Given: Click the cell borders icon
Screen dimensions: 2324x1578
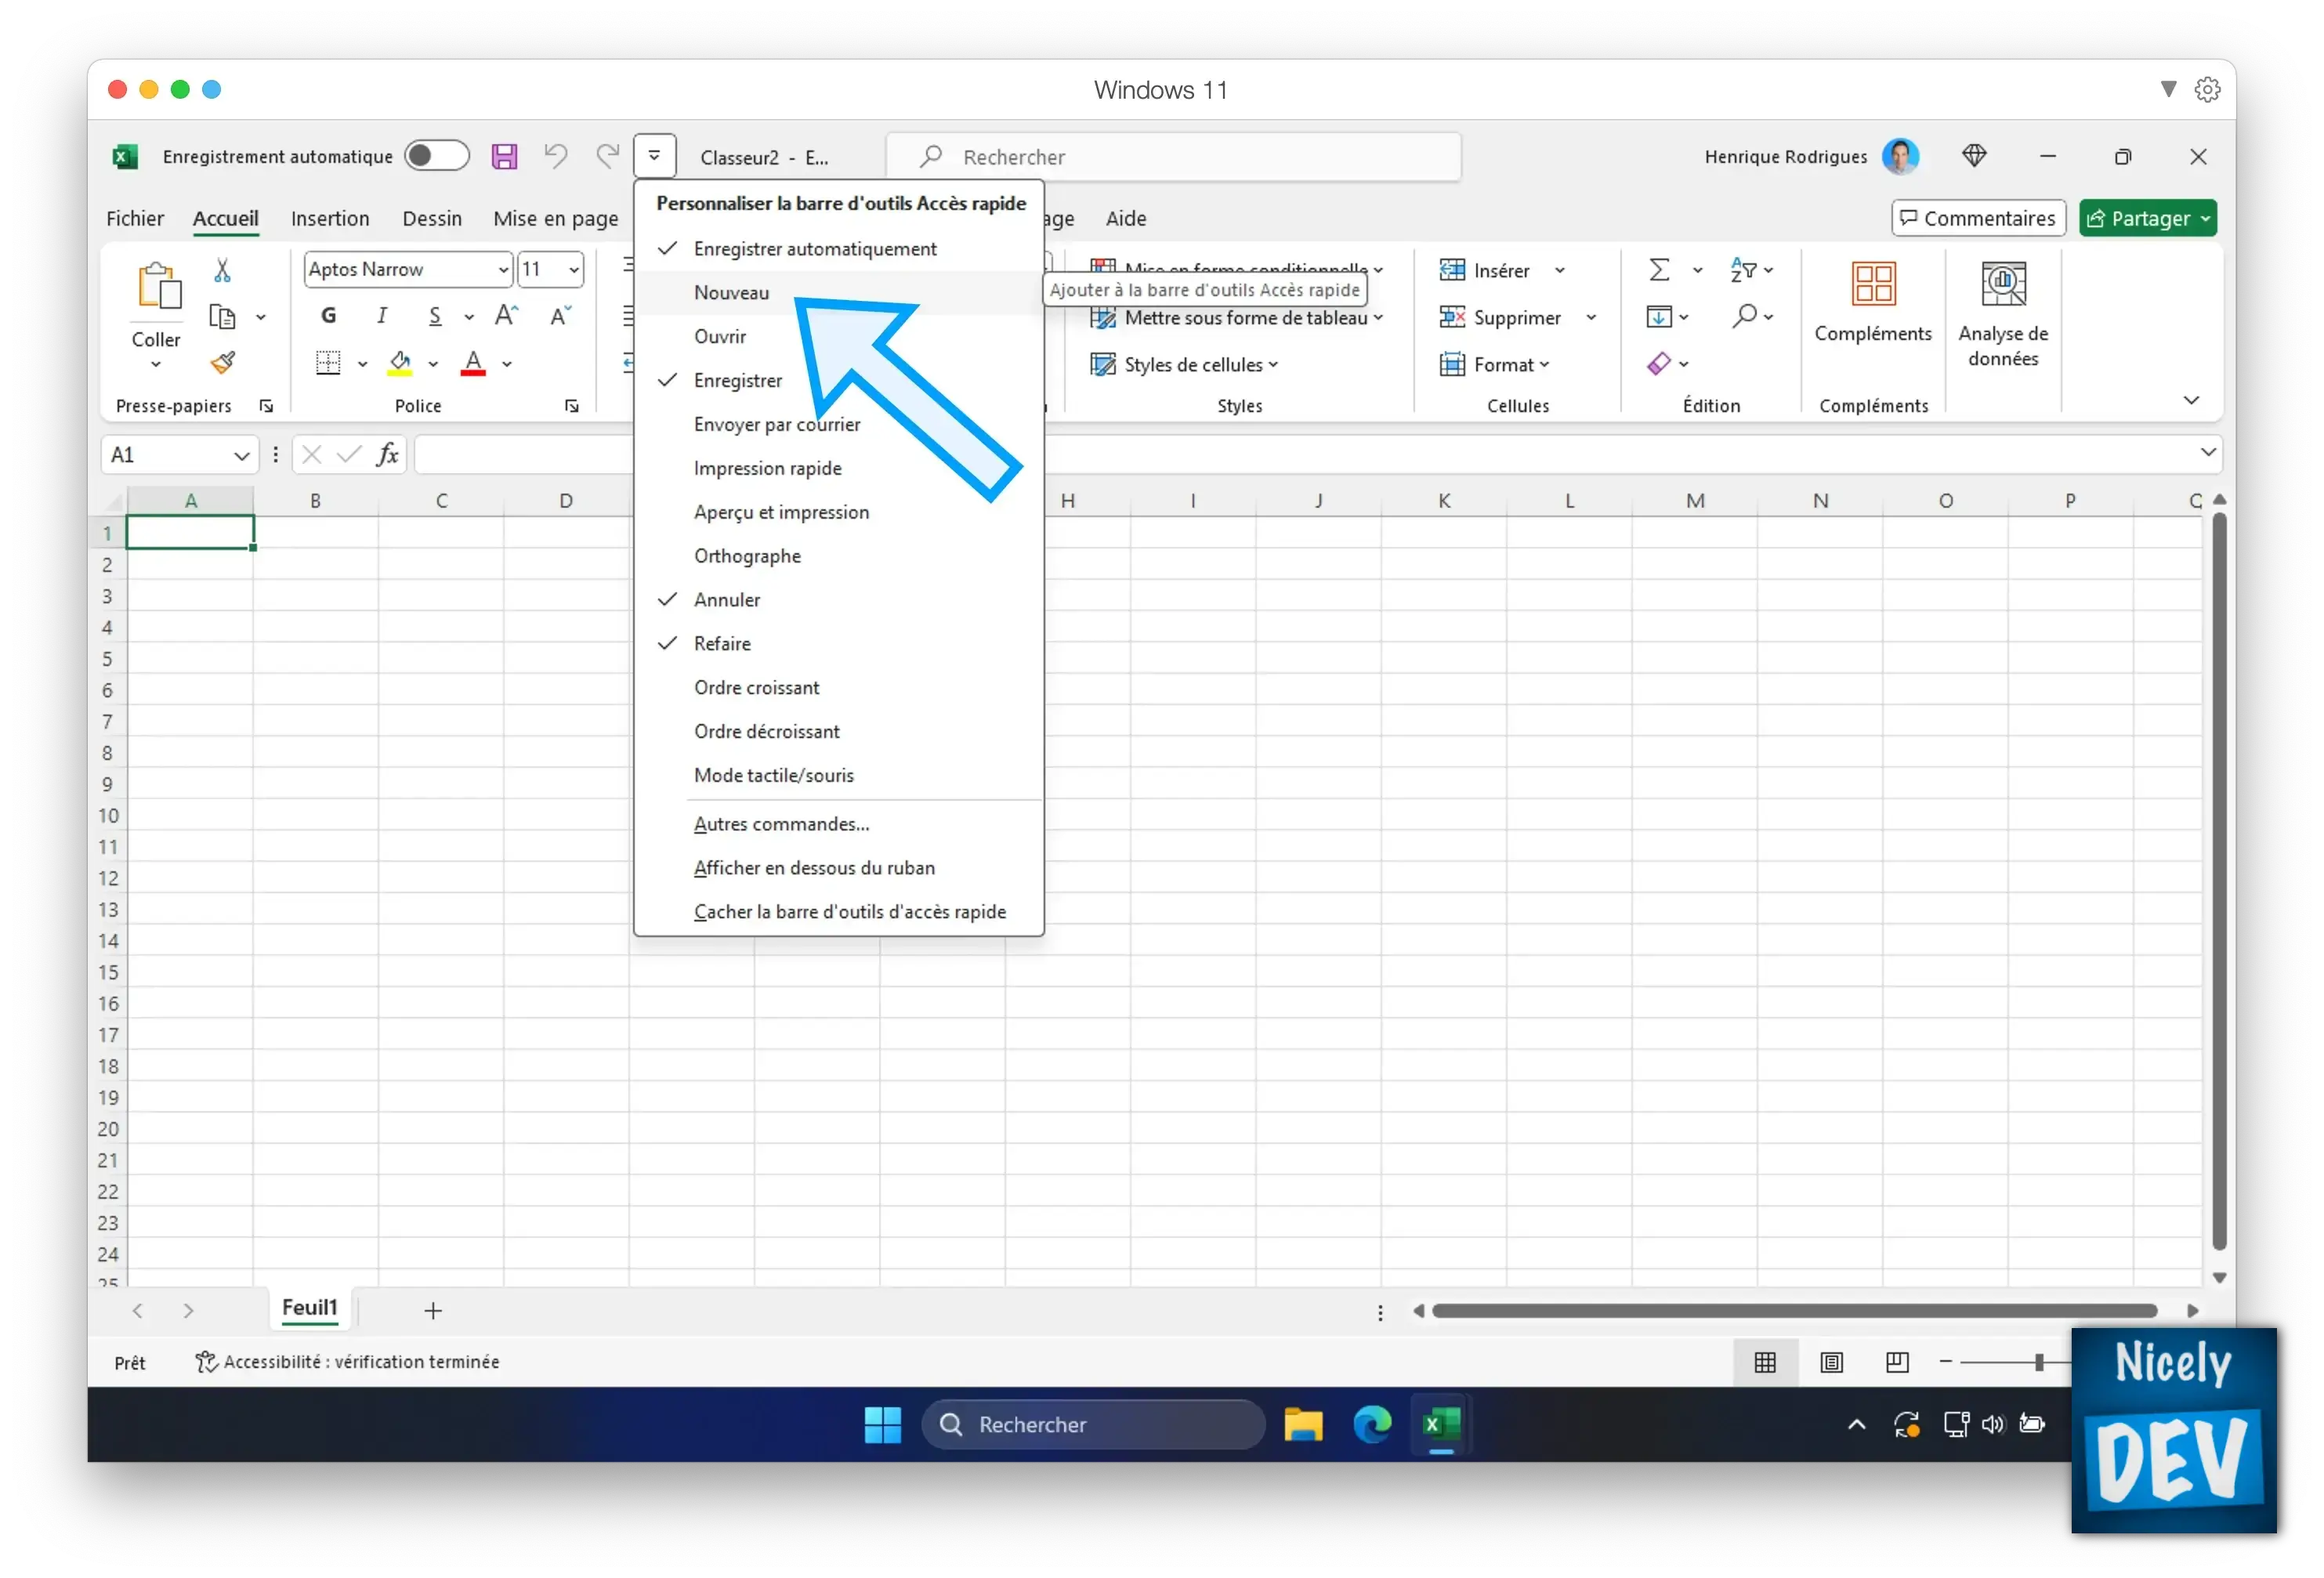Looking at the screenshot, I should pos(328,362).
